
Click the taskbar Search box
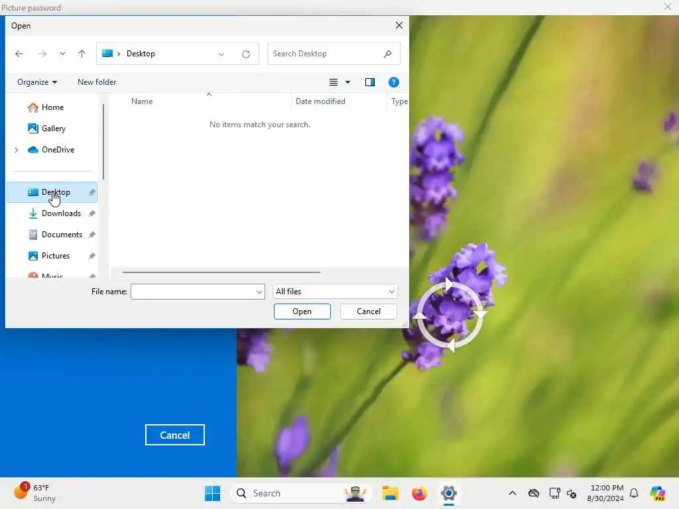pyautogui.click(x=302, y=493)
